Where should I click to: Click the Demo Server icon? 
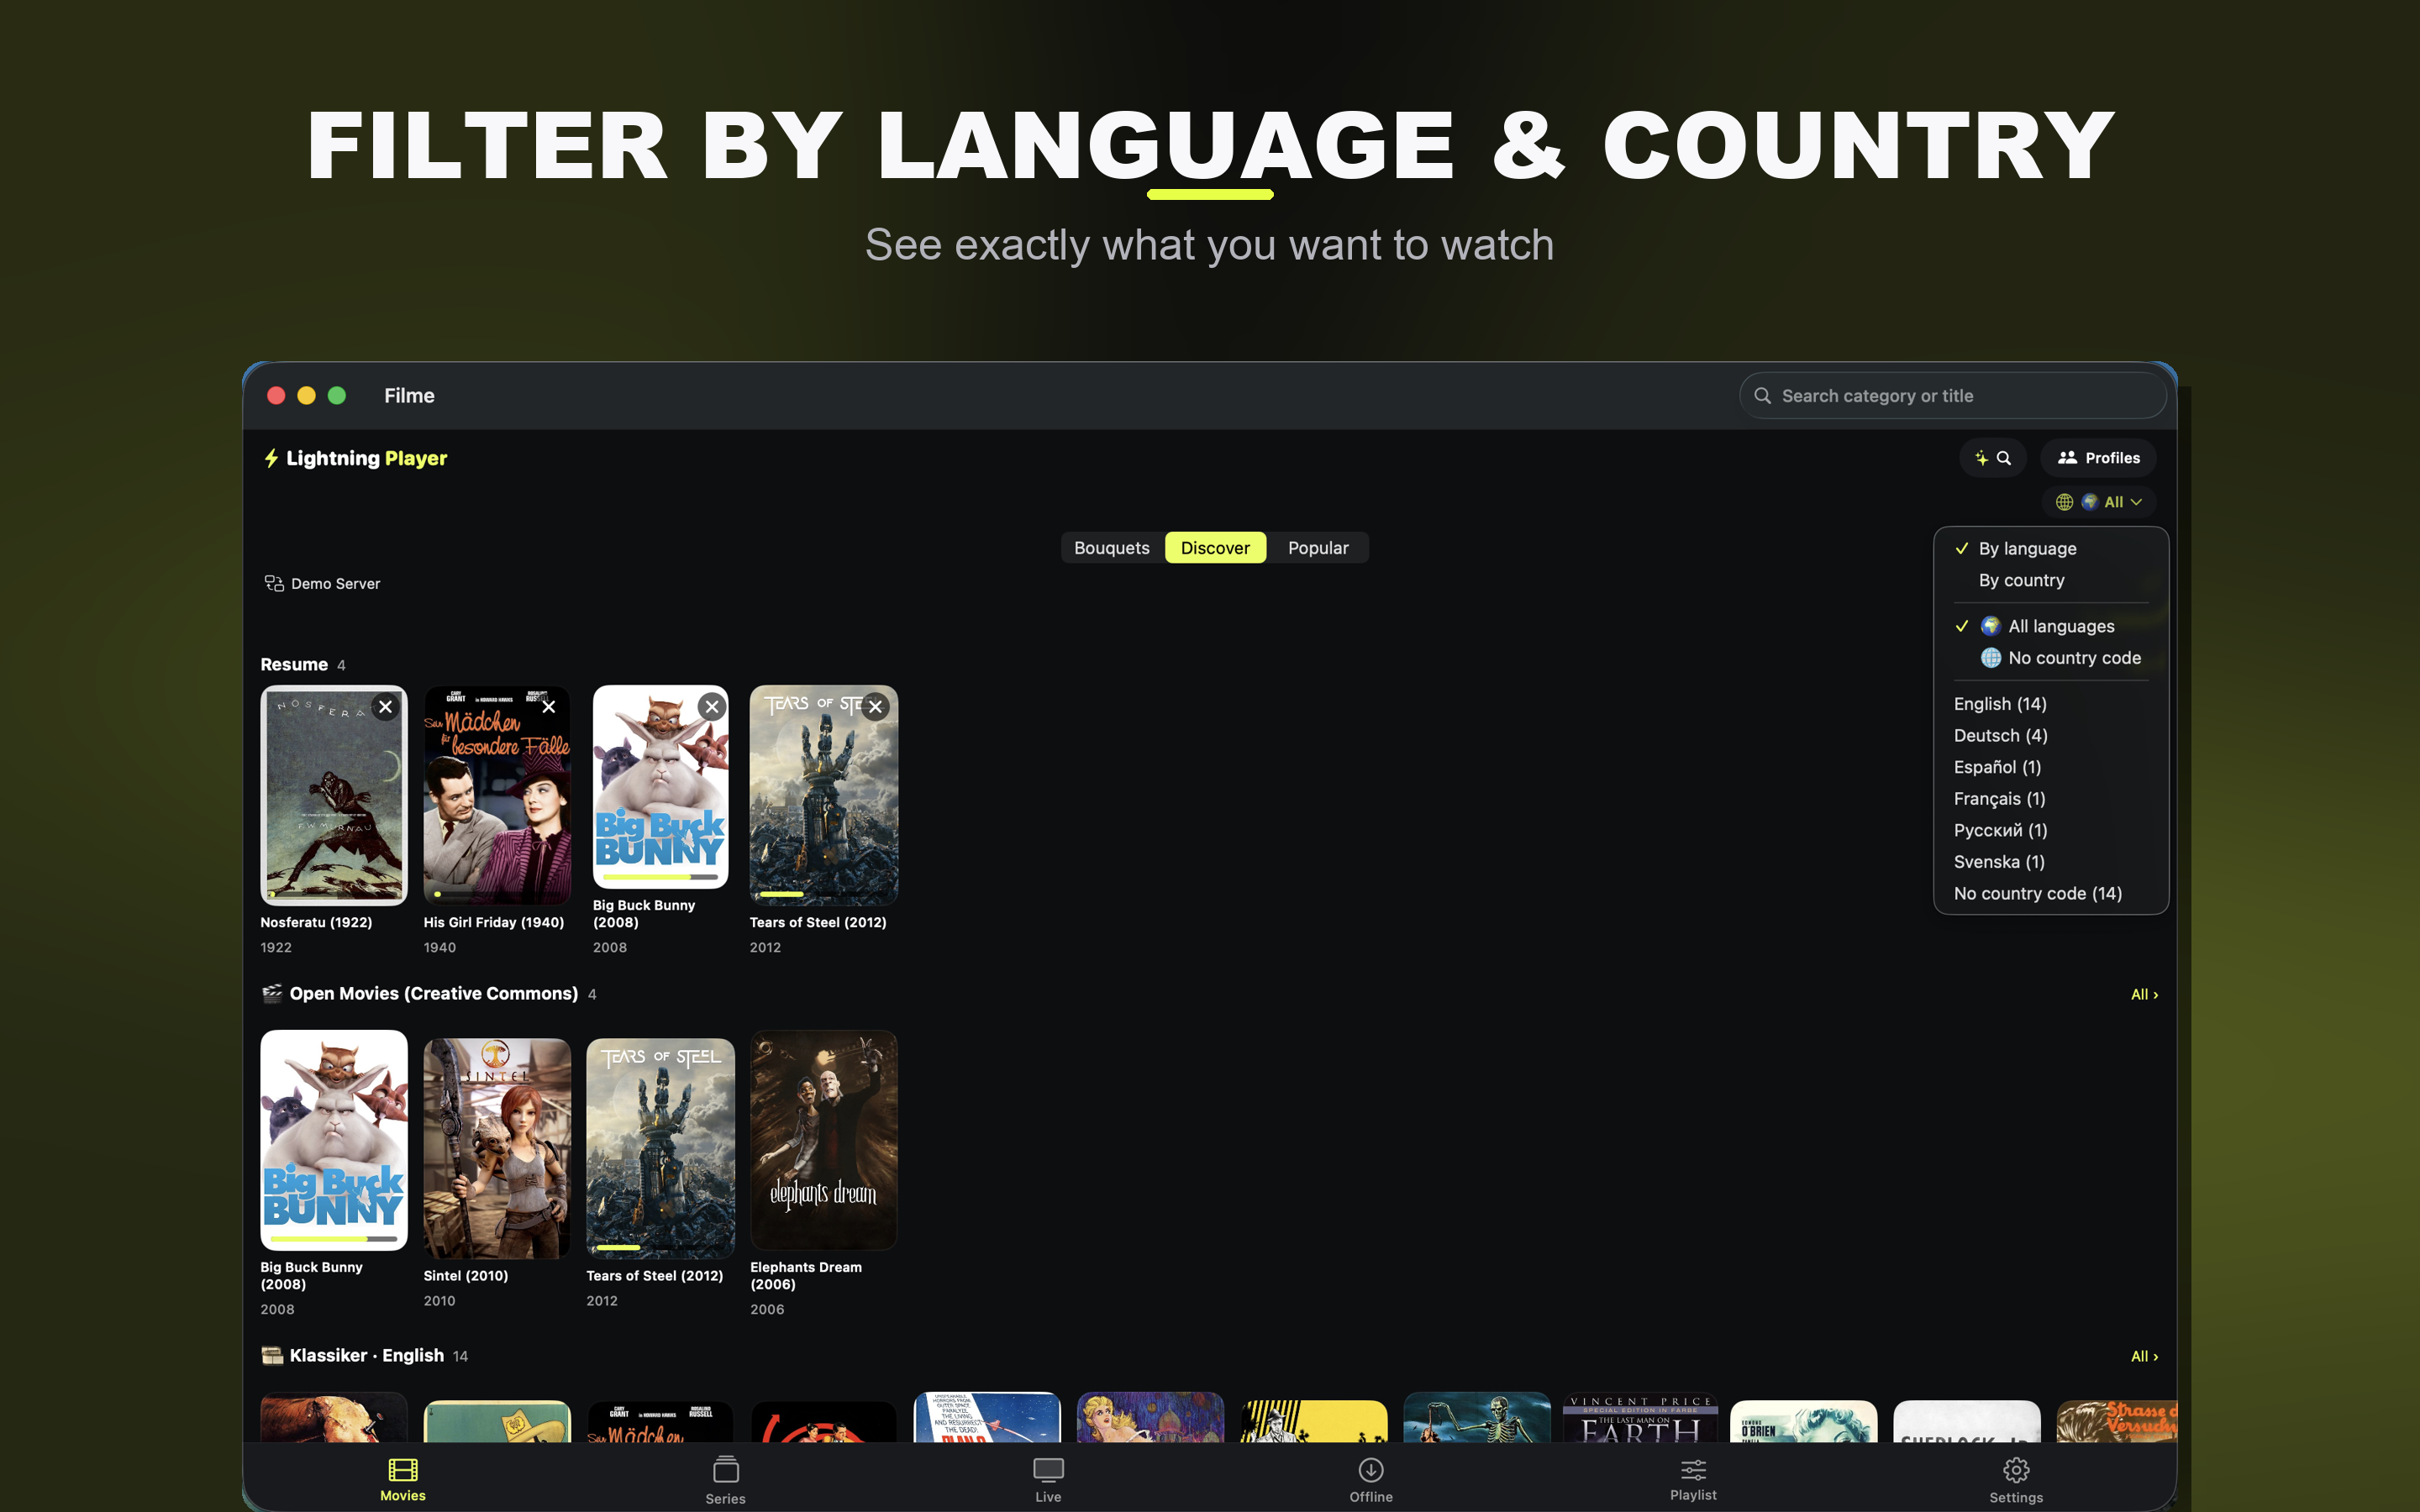coord(274,583)
